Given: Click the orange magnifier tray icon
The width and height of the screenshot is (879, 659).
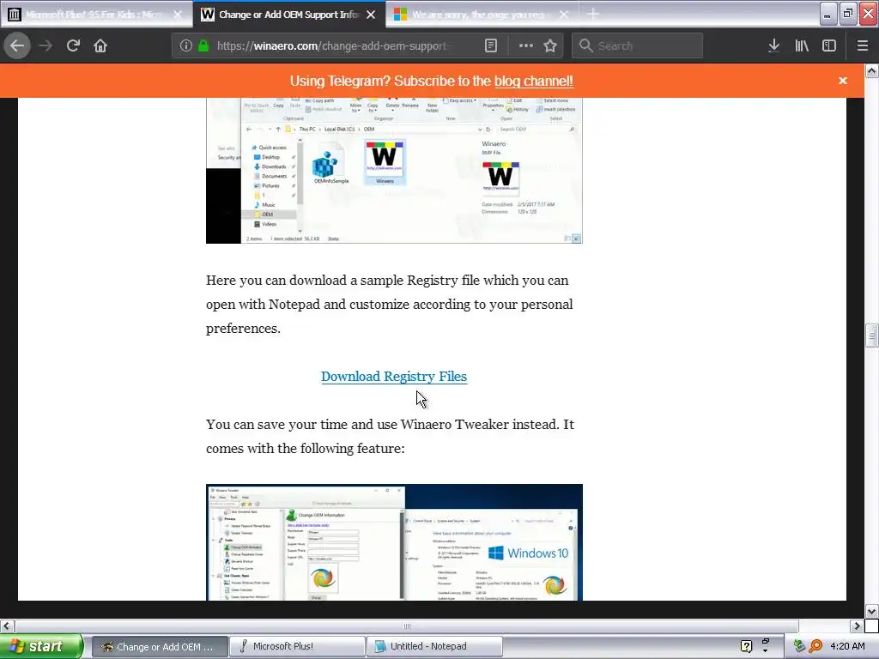Looking at the screenshot, I should point(815,647).
